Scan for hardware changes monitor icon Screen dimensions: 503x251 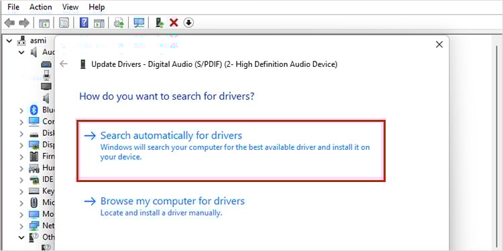pyautogui.click(x=139, y=23)
